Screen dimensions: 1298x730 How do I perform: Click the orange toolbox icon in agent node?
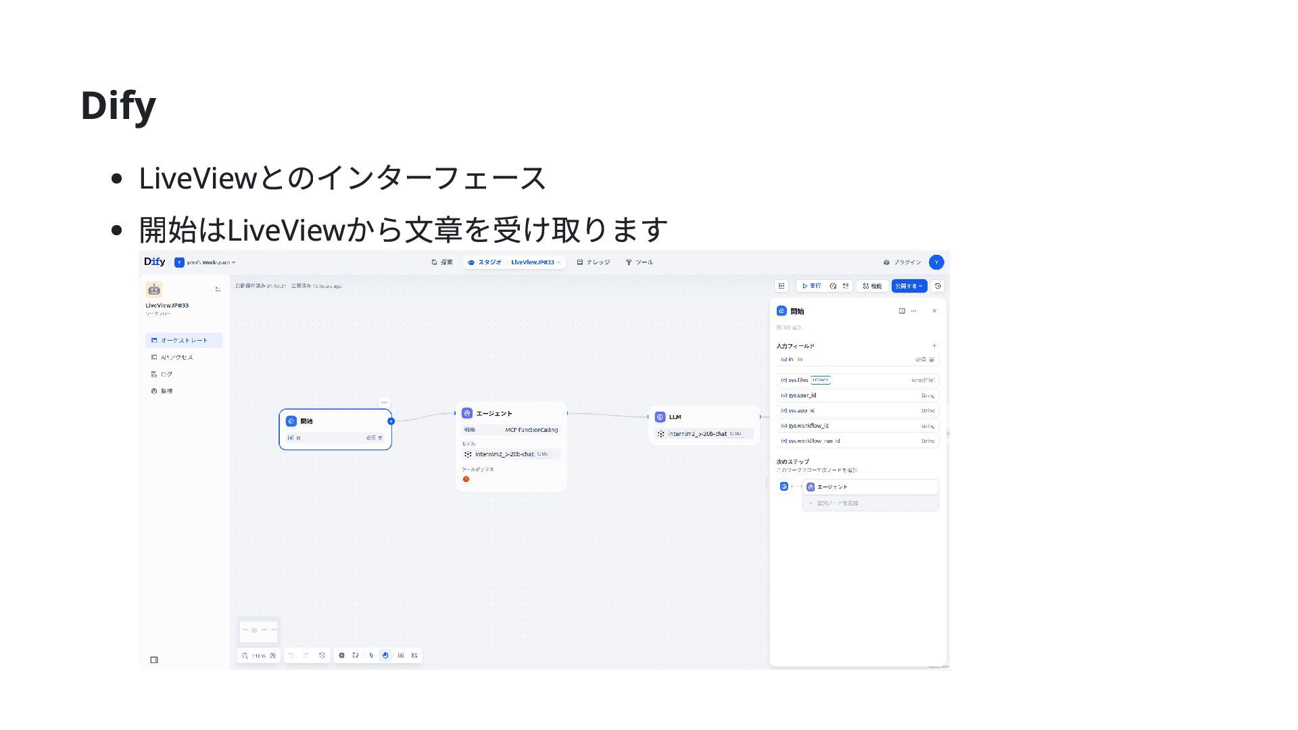click(466, 479)
